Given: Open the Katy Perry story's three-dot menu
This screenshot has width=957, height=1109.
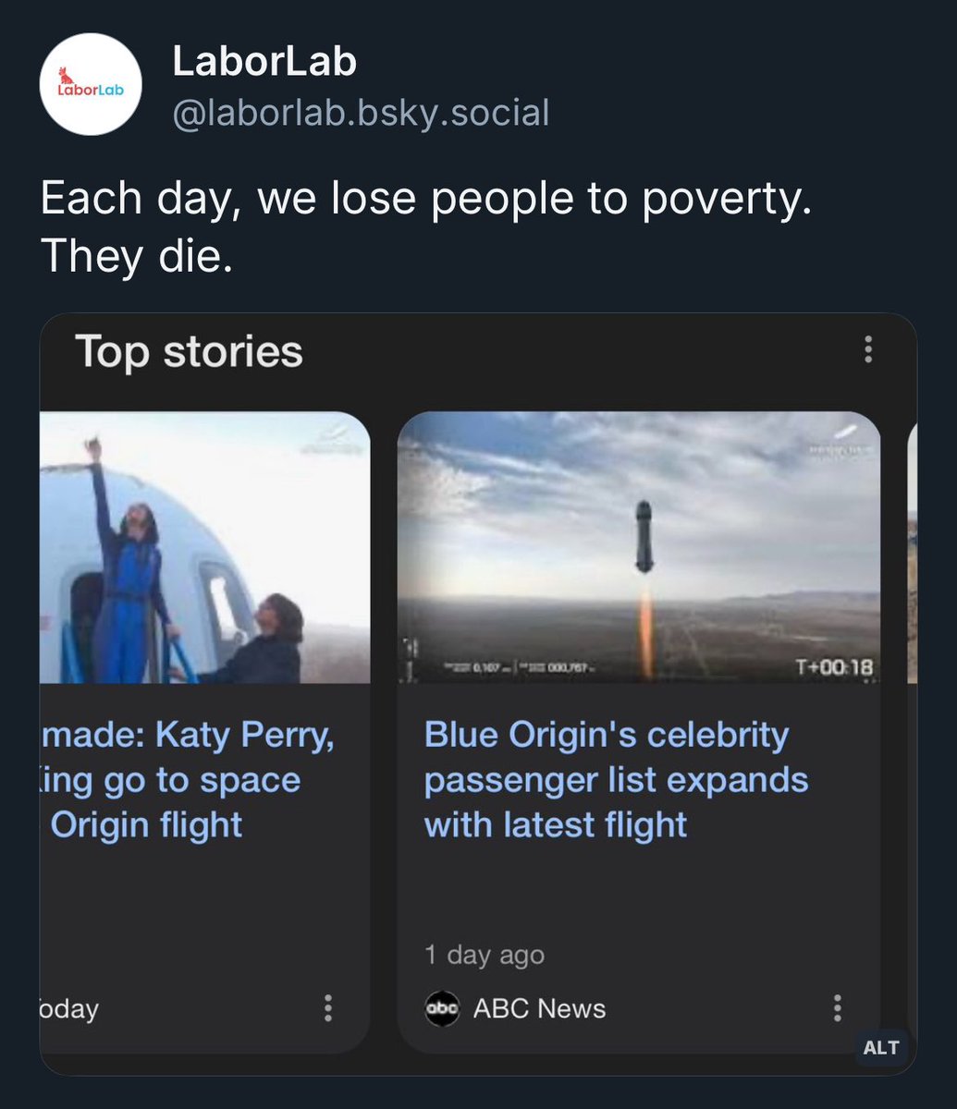Looking at the screenshot, I should coord(328,1007).
